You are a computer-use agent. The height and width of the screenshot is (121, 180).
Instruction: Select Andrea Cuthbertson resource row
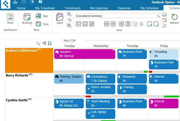(x=29, y=60)
